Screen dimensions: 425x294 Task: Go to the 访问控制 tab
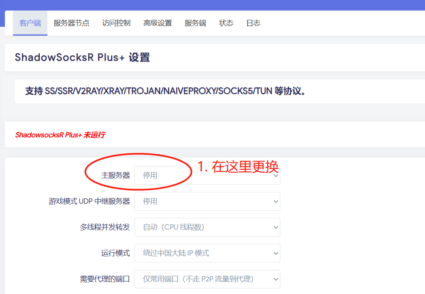click(116, 23)
